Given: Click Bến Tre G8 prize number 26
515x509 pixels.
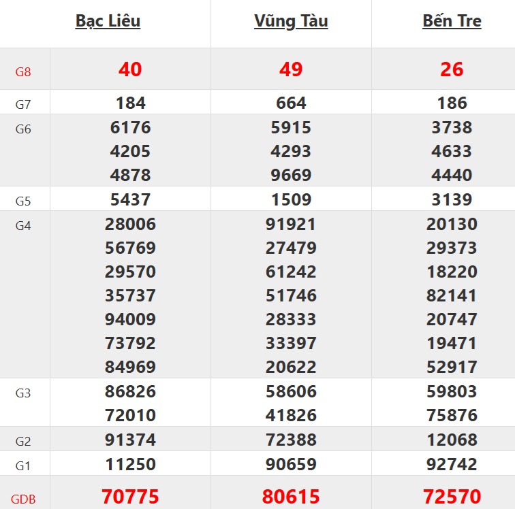Looking at the screenshot, I should (452, 69).
